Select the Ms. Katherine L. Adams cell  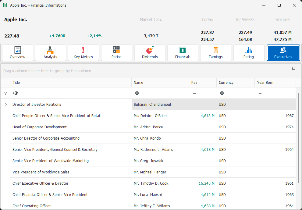(160, 150)
